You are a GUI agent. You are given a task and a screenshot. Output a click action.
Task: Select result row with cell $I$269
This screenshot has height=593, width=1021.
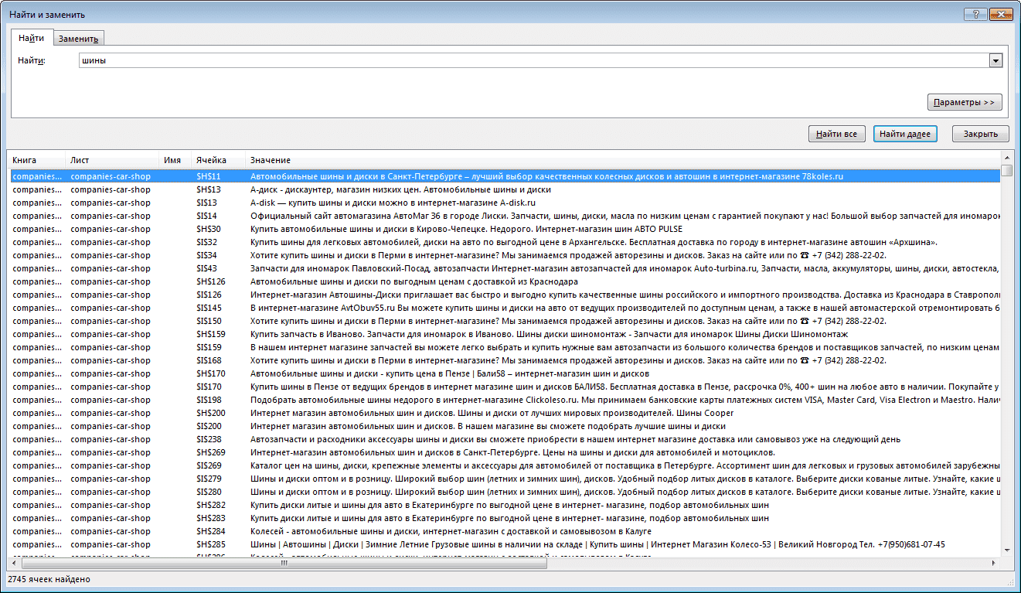tap(505, 465)
